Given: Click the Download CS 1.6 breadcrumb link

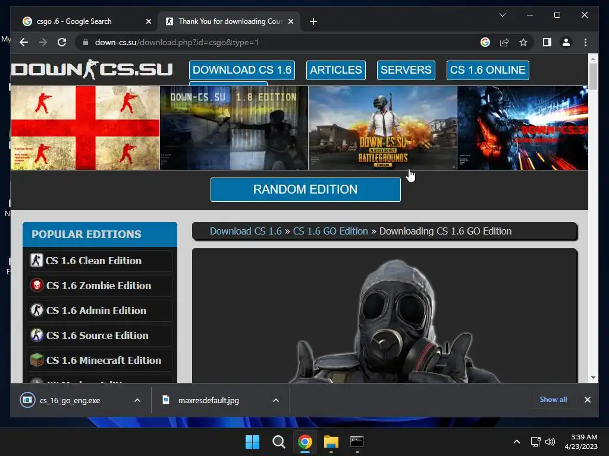Looking at the screenshot, I should click(246, 231).
